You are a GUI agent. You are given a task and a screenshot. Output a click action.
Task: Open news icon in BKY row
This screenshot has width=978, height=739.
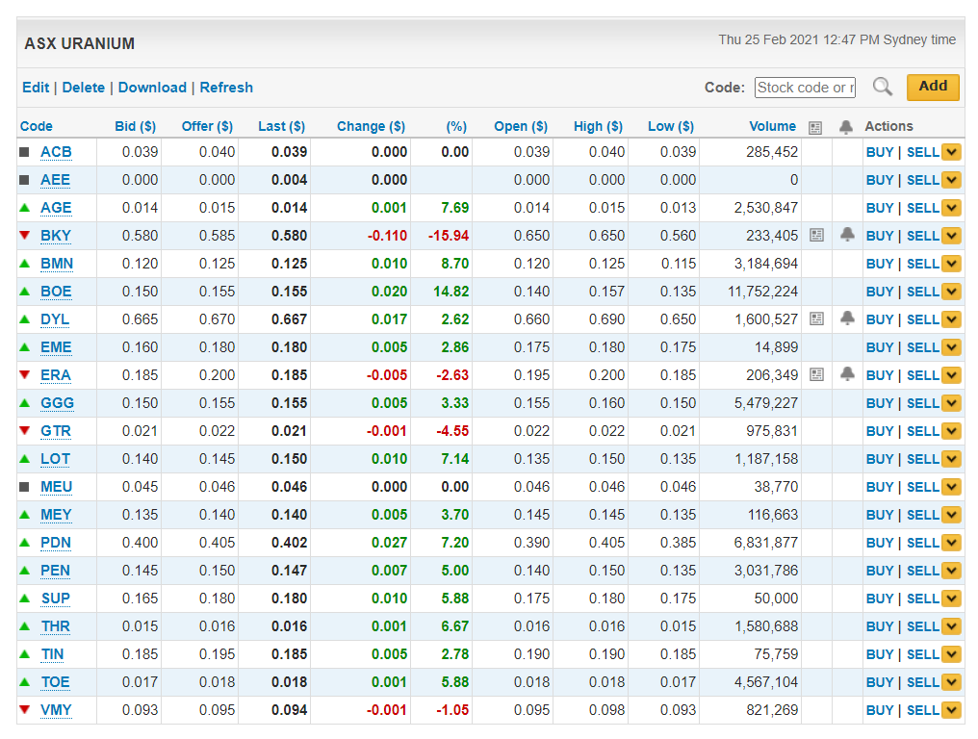816,235
